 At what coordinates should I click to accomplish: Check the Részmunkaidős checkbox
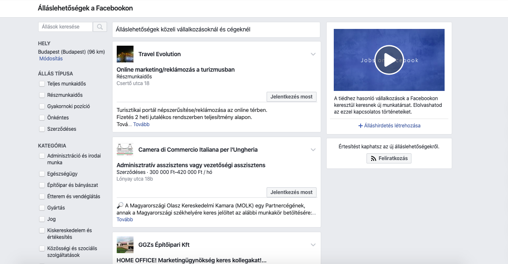click(x=42, y=95)
